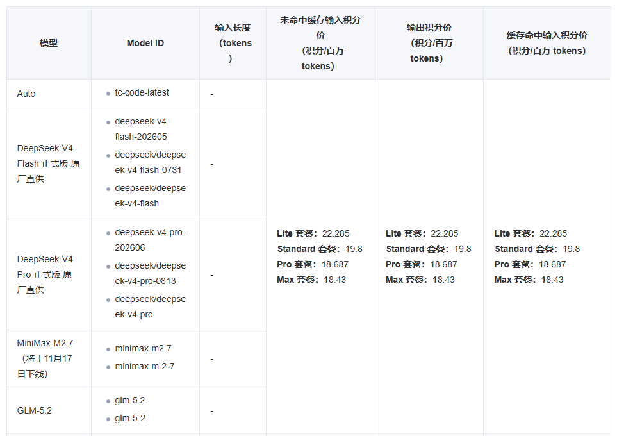
Task: Click the input length dash in the Auto row
Action: pos(212,94)
